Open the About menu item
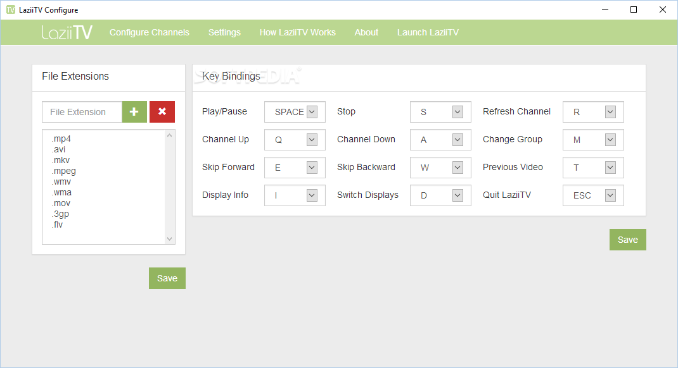 (x=366, y=32)
